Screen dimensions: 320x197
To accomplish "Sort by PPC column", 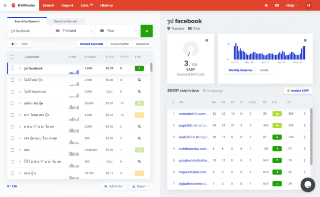I will (124, 57).
